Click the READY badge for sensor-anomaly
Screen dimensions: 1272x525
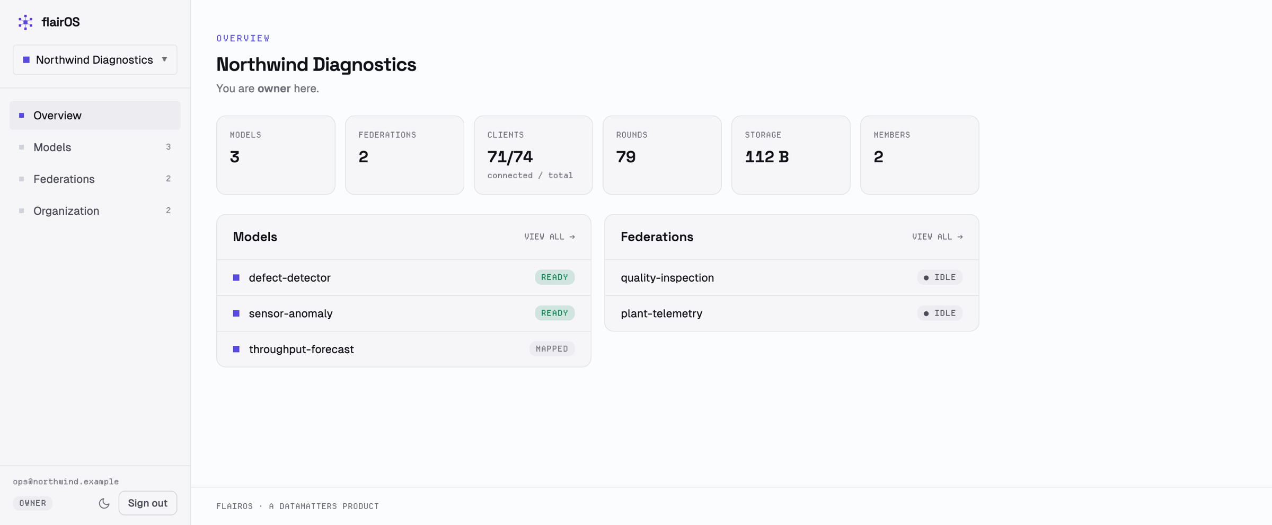tap(554, 313)
